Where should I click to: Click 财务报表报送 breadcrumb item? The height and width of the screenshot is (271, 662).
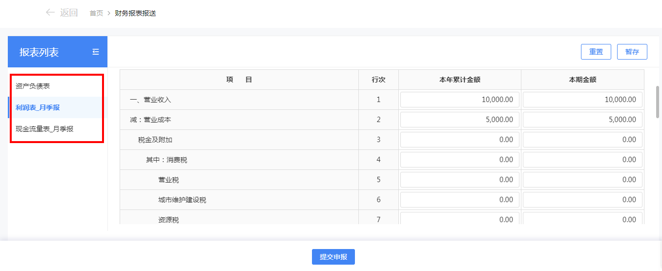135,13
